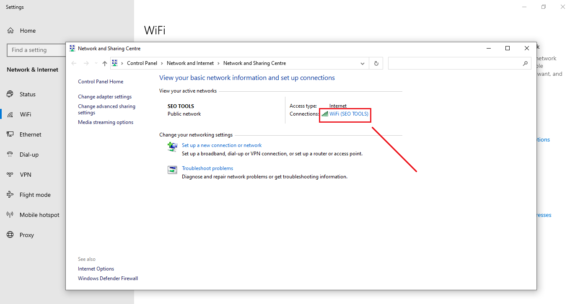Click the Proxy globe icon
The image size is (570, 304).
coord(10,235)
